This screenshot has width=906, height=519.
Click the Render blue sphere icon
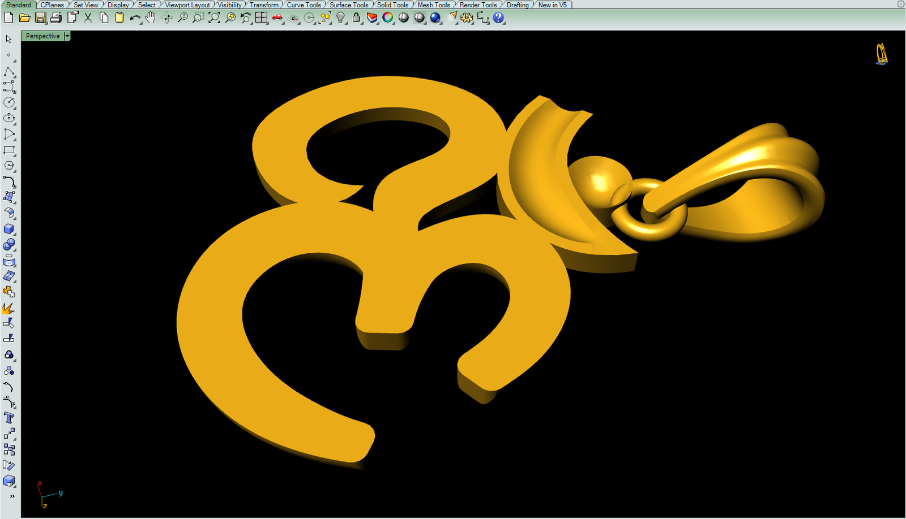[435, 18]
